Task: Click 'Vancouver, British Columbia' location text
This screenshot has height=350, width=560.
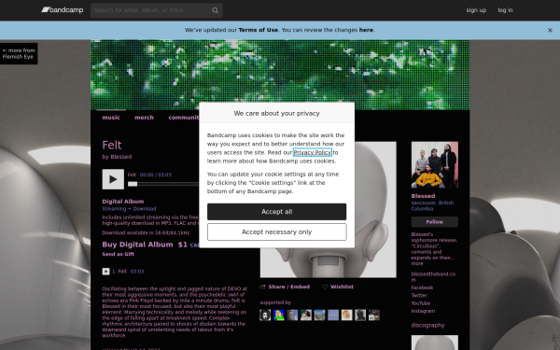Action: click(x=432, y=205)
